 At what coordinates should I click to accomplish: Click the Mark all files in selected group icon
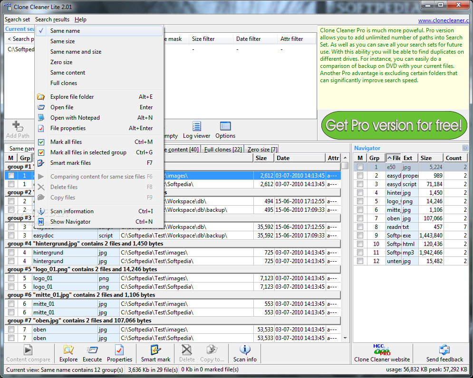(41, 152)
